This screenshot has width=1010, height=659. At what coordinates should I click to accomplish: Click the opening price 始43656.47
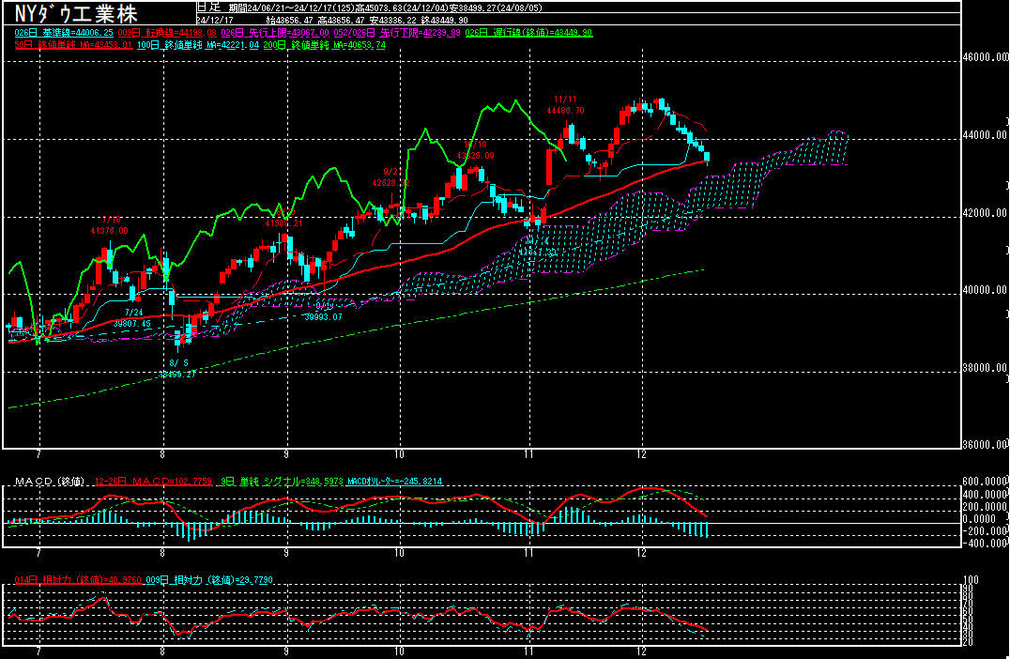coord(289,21)
